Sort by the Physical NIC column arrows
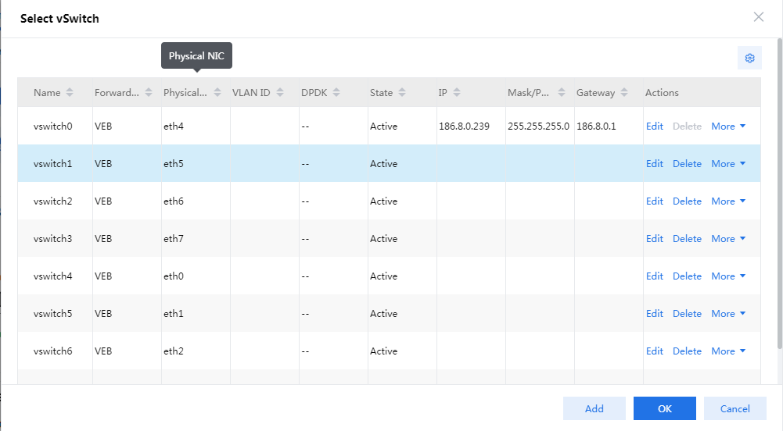The image size is (783, 431). [217, 93]
